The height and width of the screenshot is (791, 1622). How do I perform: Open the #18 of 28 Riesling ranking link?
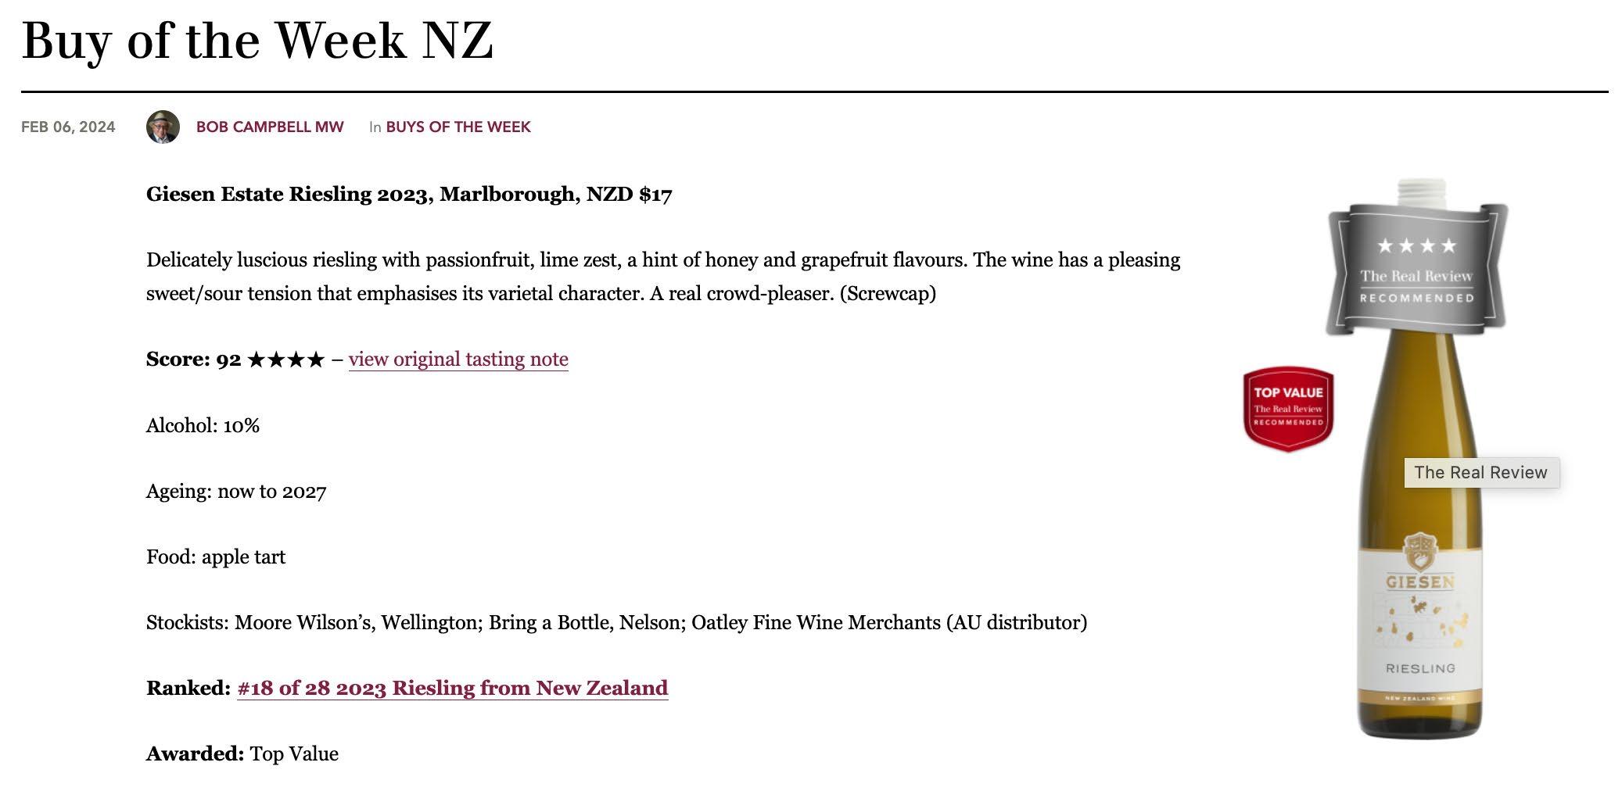click(453, 689)
